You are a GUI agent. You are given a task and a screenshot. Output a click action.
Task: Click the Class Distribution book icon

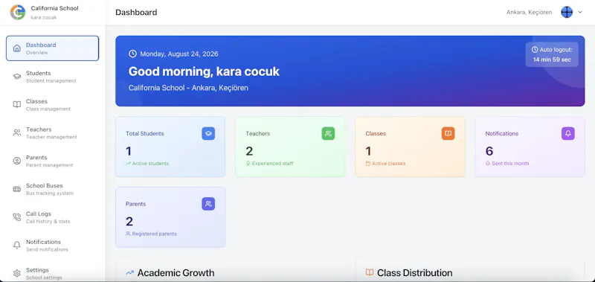click(x=369, y=272)
